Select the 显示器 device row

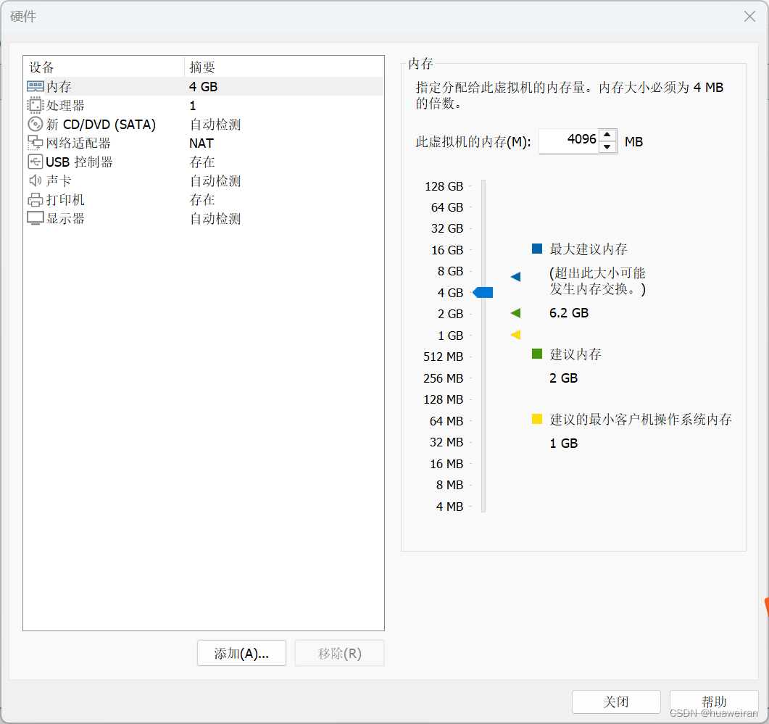(204, 218)
